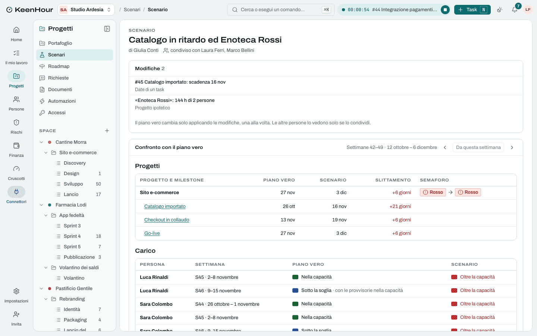The width and height of the screenshot is (537, 336).
Task: Click Da questa settimana button
Action: pyautogui.click(x=478, y=147)
